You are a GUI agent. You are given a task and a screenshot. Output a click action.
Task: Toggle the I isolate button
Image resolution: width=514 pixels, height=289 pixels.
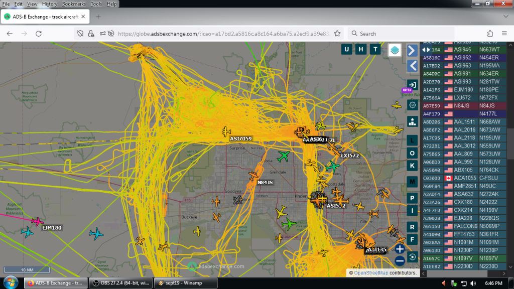[413, 210]
